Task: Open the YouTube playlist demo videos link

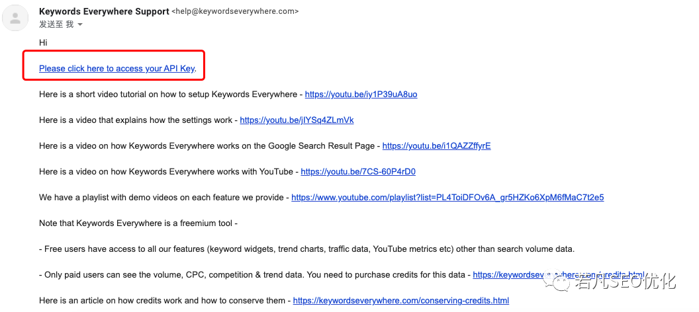Action: (447, 198)
